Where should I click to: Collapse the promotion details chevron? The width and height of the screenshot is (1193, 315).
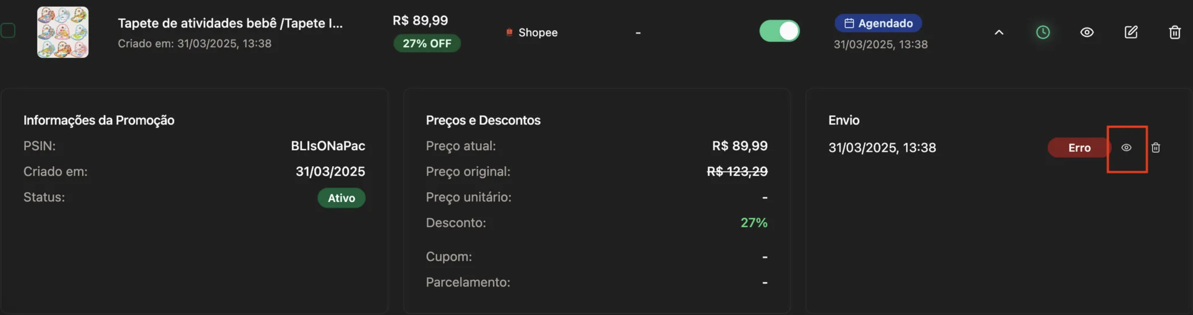click(x=999, y=32)
